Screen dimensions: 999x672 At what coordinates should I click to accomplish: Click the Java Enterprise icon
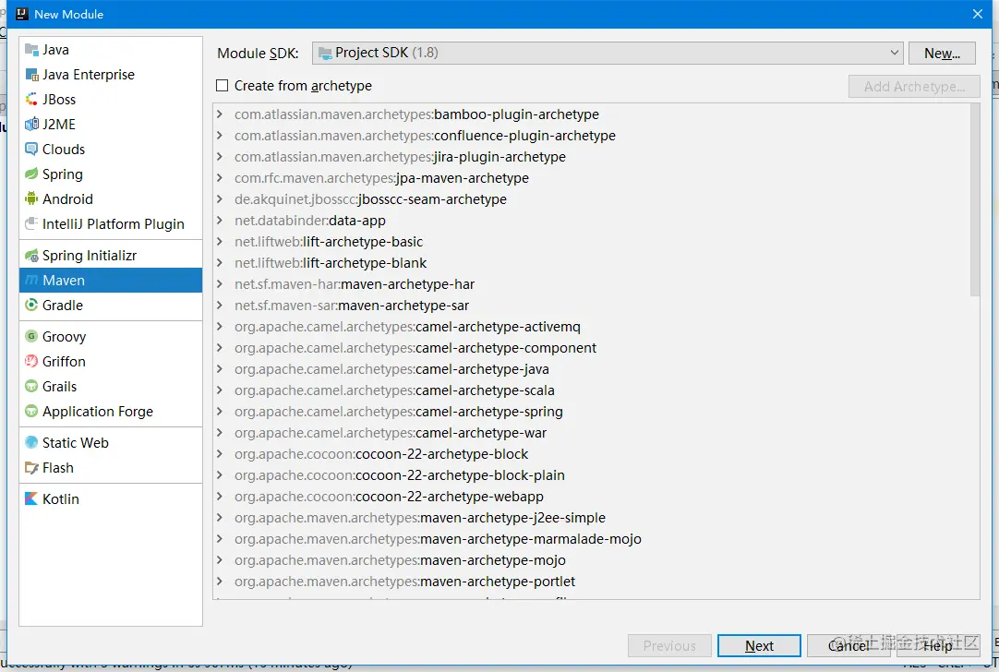(31, 75)
